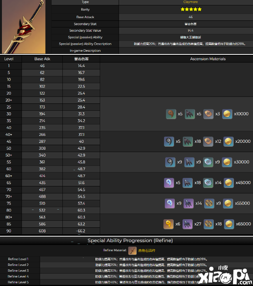
Task: Click the material icon labeled x3
Action: coord(208,114)
